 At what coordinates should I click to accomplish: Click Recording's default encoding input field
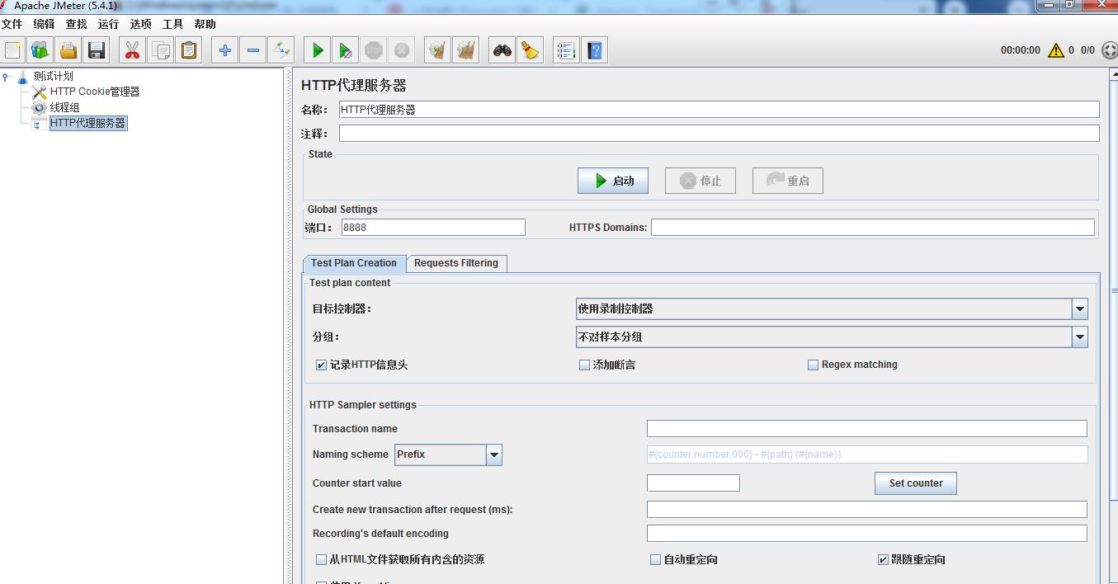[867, 533]
